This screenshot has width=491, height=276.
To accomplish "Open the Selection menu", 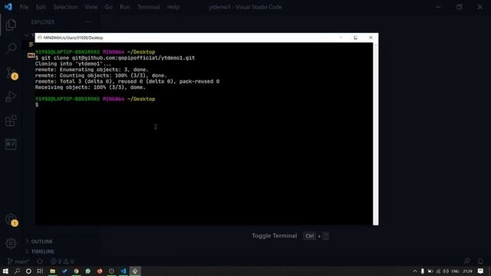I will click(x=65, y=7).
